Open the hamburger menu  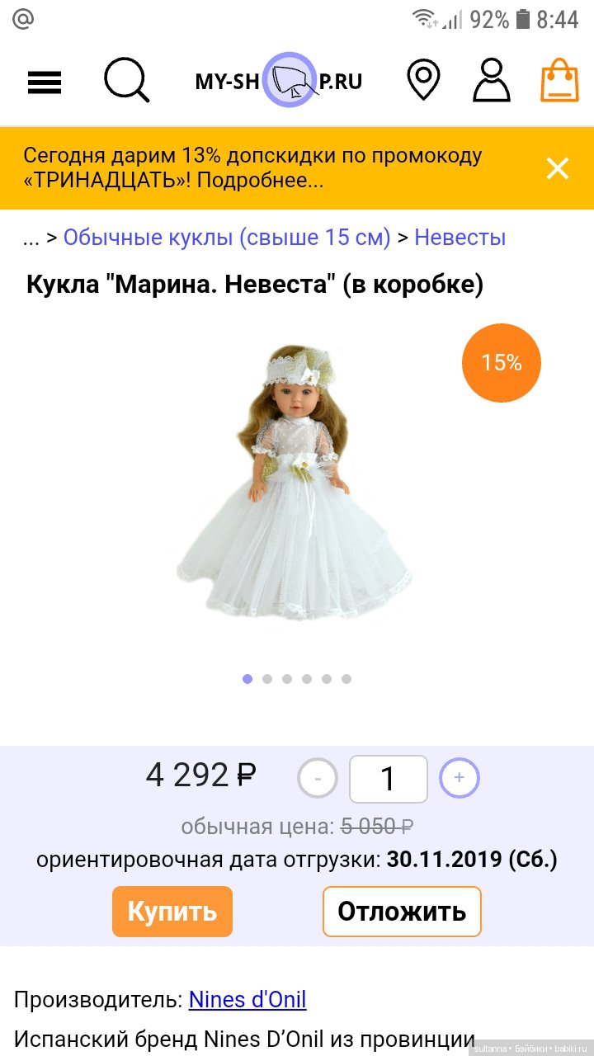pos(45,82)
